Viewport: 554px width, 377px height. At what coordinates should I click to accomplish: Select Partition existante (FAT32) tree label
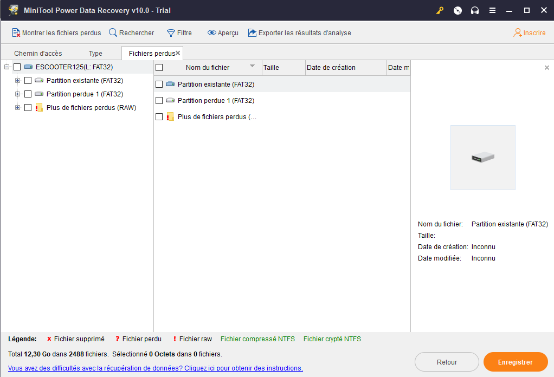click(85, 81)
